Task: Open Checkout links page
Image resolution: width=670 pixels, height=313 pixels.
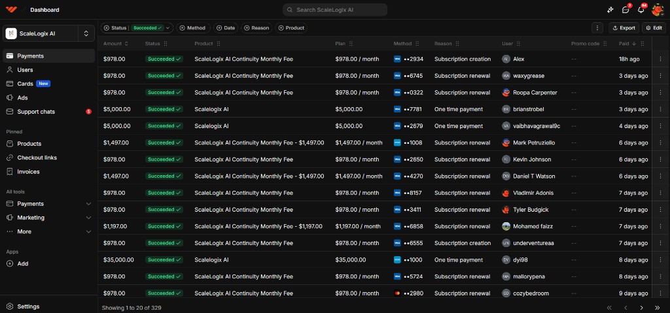Action: click(x=48, y=157)
